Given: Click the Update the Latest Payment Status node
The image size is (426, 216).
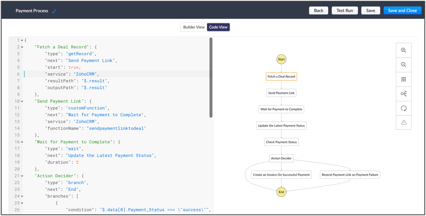Looking at the screenshot, I should point(281,125).
